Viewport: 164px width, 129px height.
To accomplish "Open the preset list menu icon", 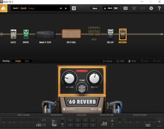I will tap(74, 8).
